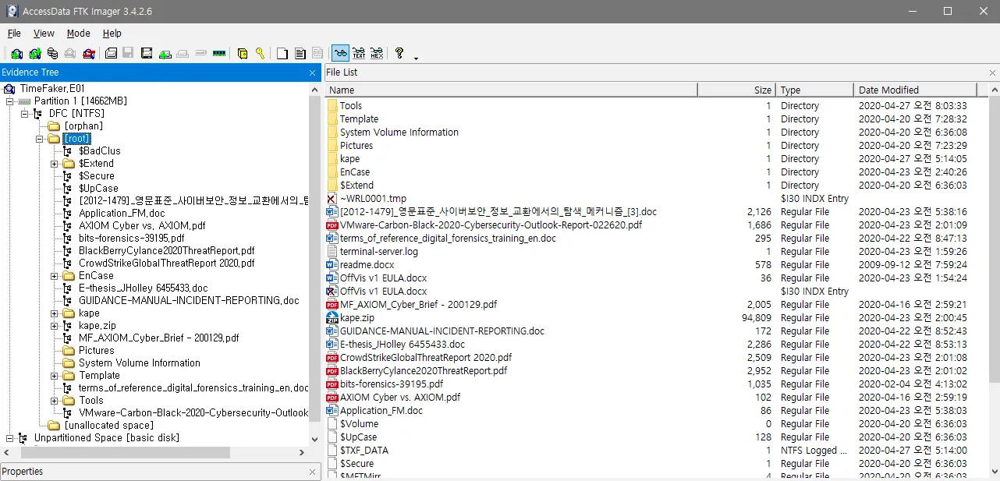Click the folder icon beside Tools in File List
Viewport: 1000px width, 481px height.
332,105
